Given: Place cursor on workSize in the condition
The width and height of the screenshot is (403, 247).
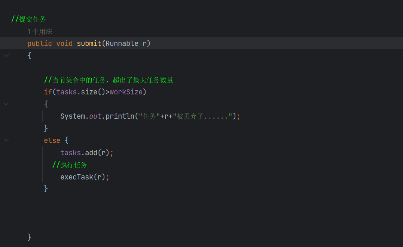Looking at the screenshot, I should pyautogui.click(x=126, y=92).
